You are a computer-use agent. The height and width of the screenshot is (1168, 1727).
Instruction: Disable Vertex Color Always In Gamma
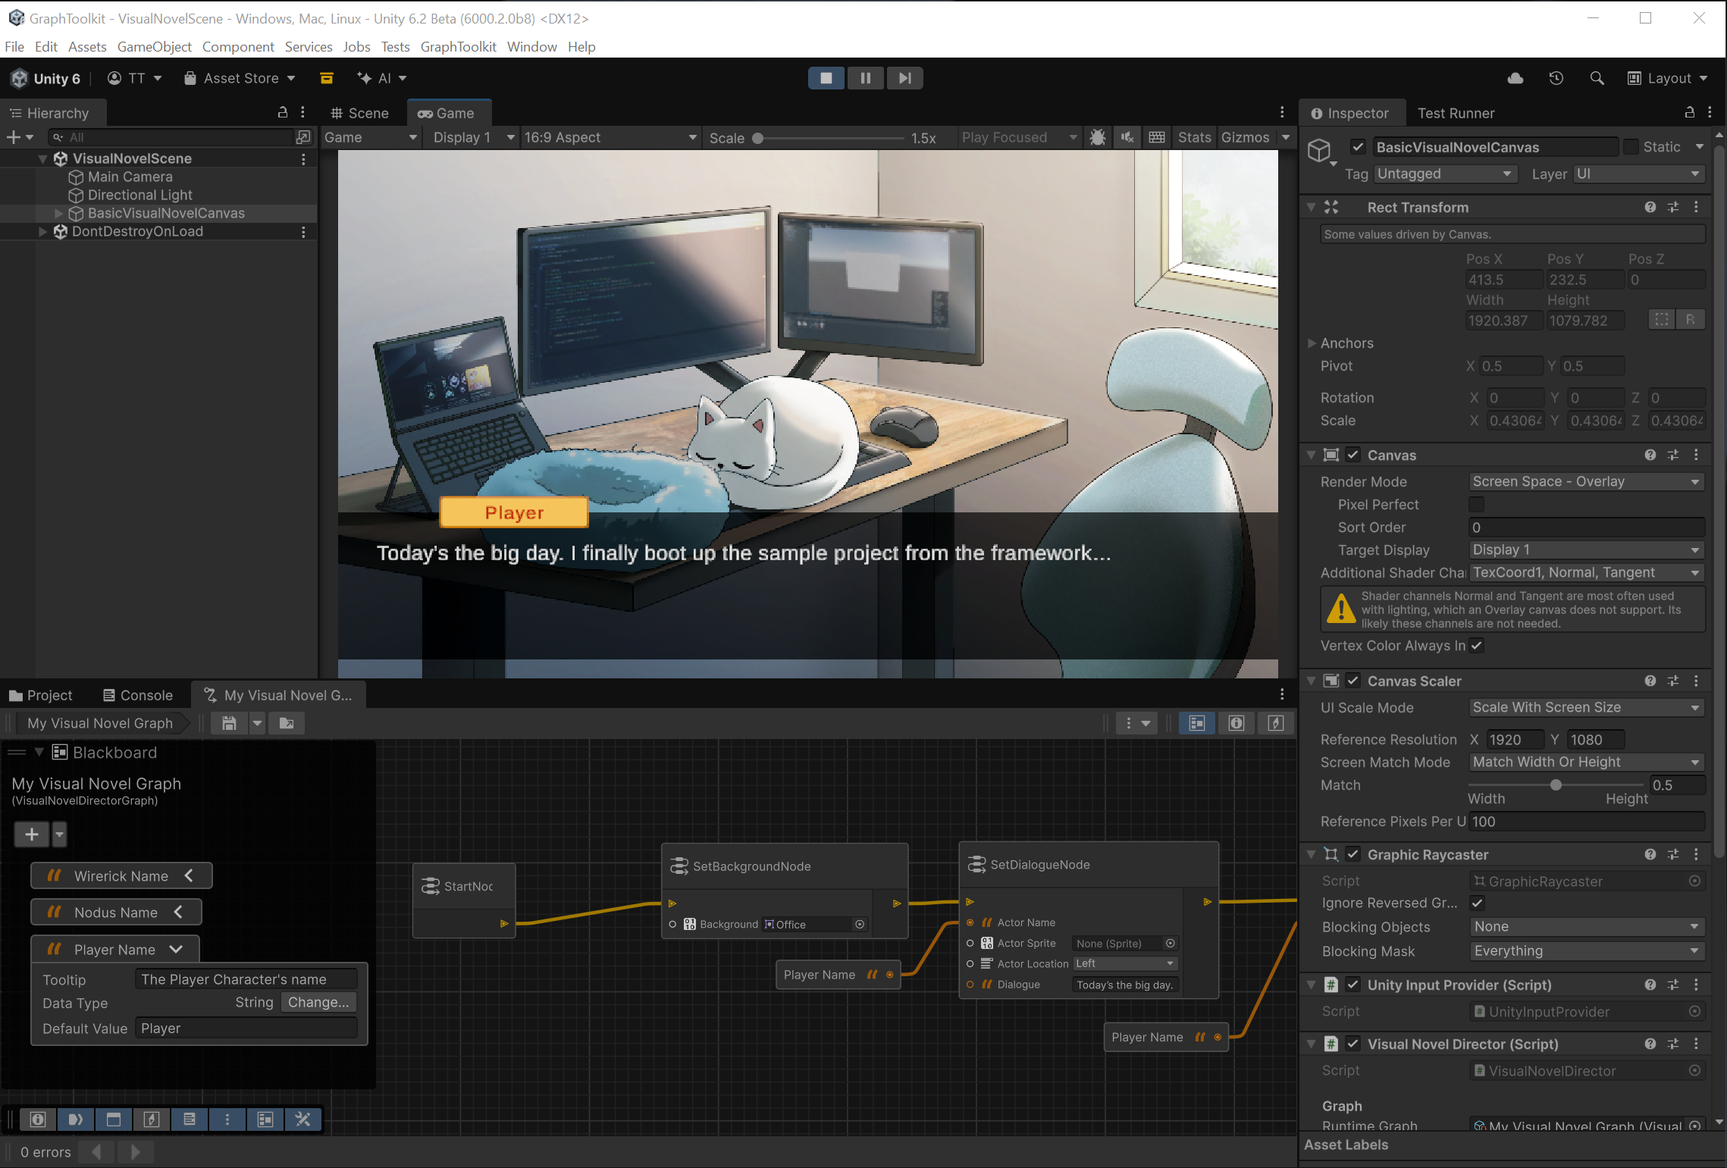coord(1475,645)
